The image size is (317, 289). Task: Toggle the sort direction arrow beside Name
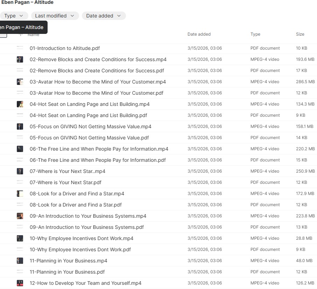click(x=21, y=35)
